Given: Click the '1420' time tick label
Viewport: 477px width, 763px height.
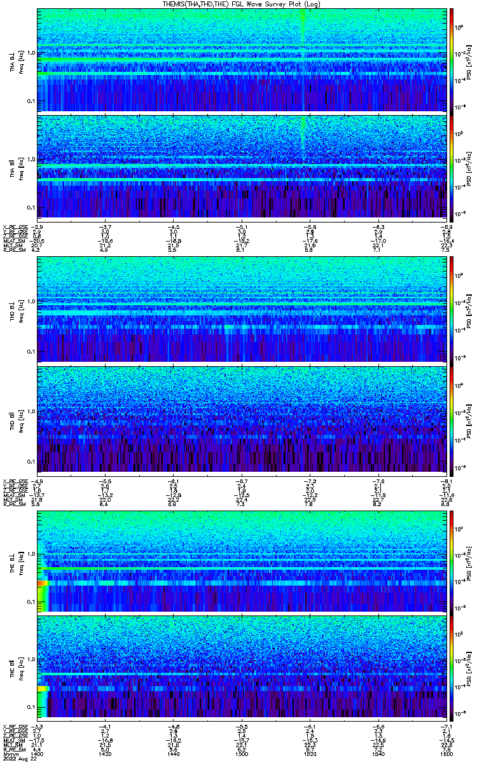Looking at the screenshot, I should pos(106,754).
